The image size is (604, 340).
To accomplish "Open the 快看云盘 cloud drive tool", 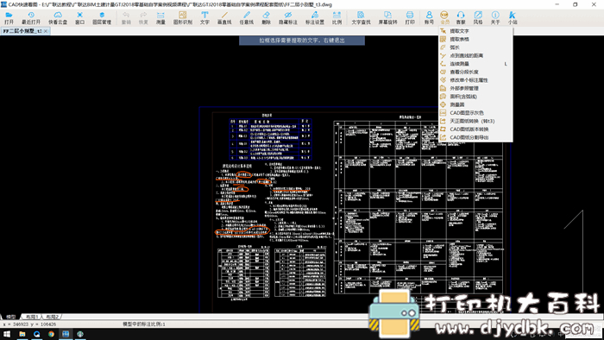I will pyautogui.click(x=58, y=18).
